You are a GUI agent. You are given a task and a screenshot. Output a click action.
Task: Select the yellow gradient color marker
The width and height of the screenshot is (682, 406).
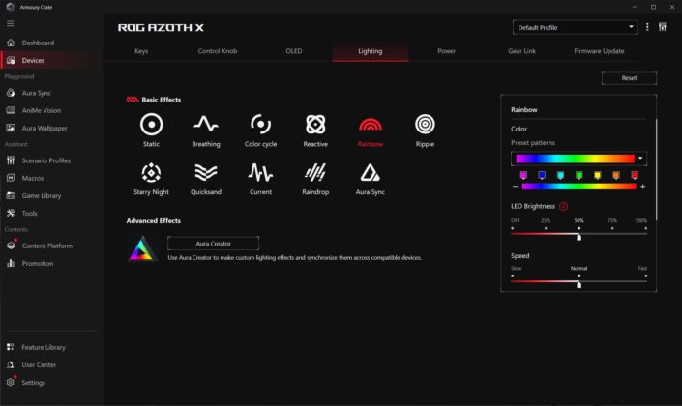coord(598,175)
